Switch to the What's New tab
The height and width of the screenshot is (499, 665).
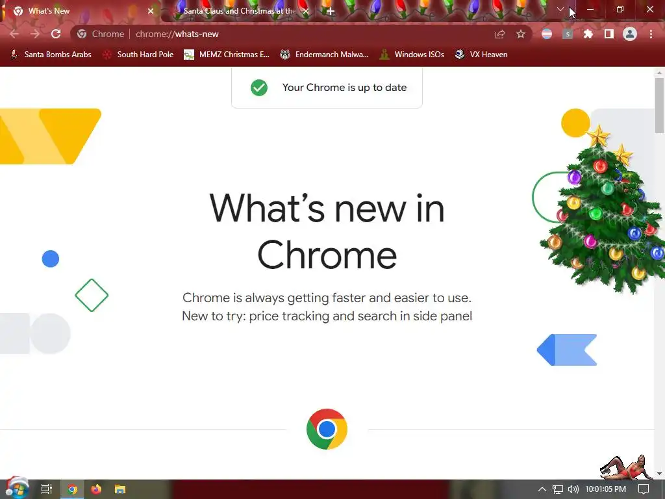(x=81, y=11)
